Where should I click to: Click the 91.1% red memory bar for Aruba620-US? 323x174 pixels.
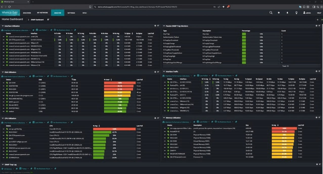[x=284, y=132]
